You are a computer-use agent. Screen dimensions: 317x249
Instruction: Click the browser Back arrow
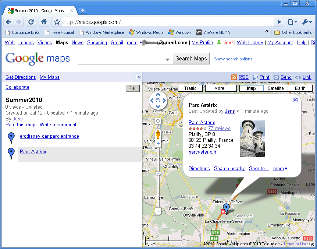[8, 22]
